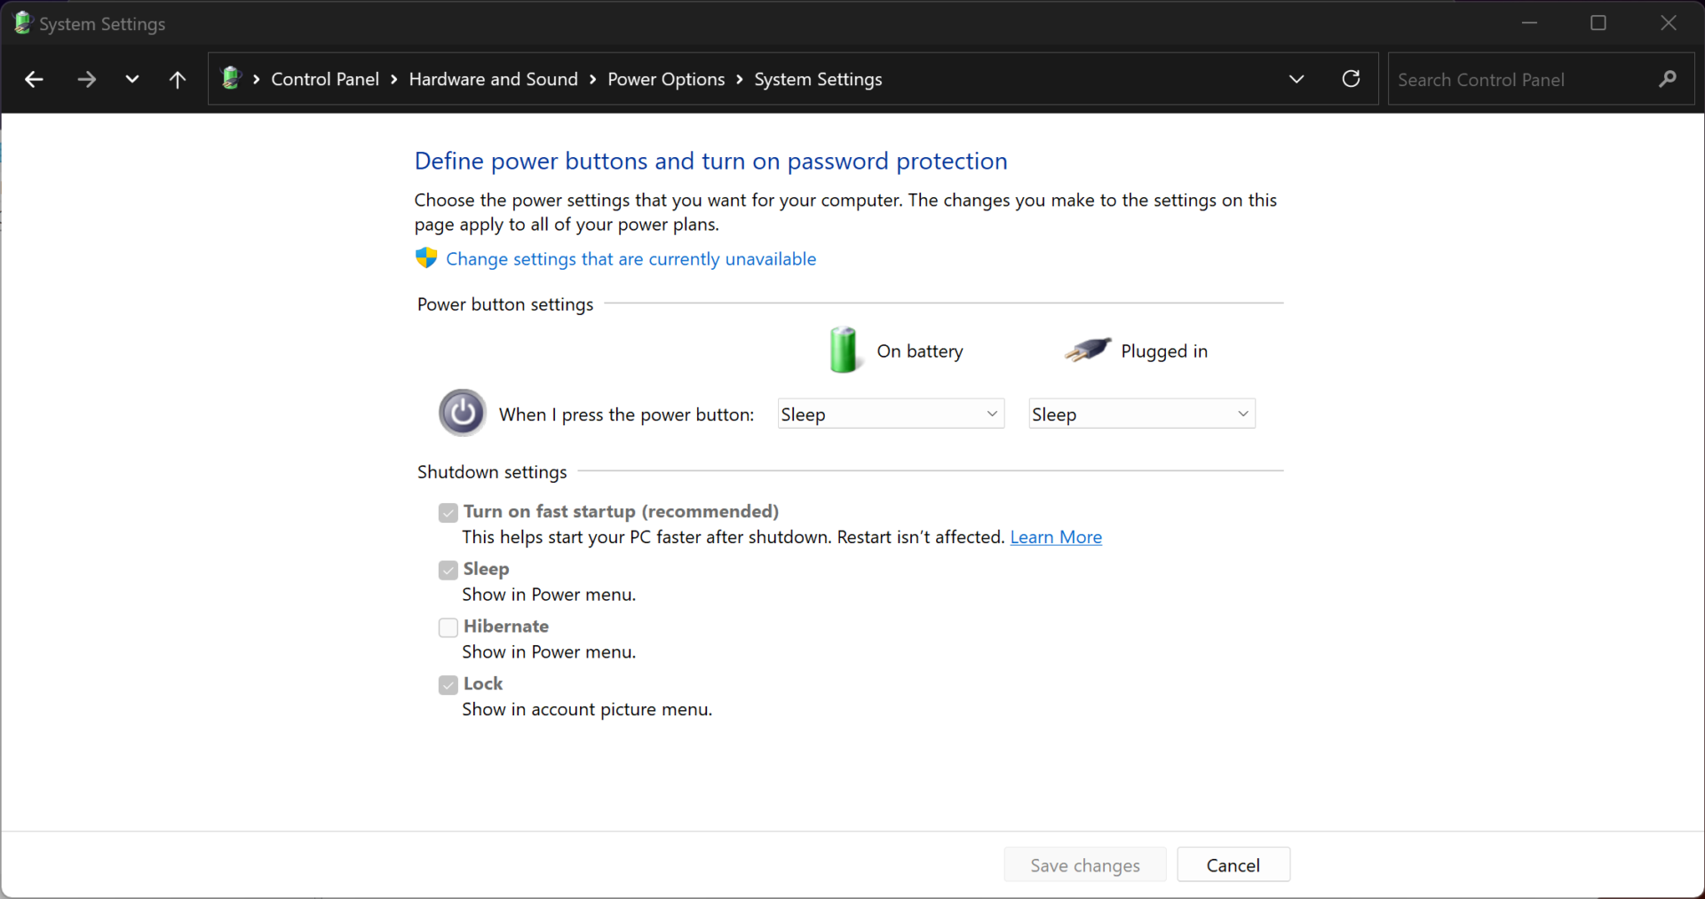Navigate to Hardware and Sound breadcrumb

493,79
